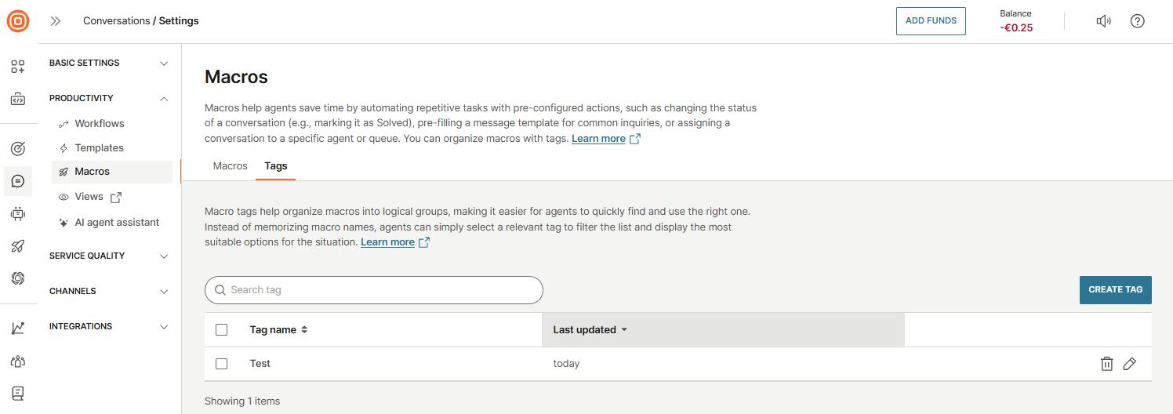The width and height of the screenshot is (1173, 414).
Task: Switch to the Macros tab
Action: click(230, 166)
